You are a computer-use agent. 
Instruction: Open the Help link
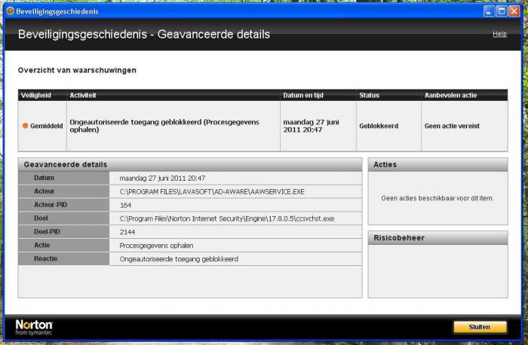[499, 34]
